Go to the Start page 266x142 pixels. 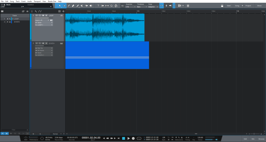229,6
